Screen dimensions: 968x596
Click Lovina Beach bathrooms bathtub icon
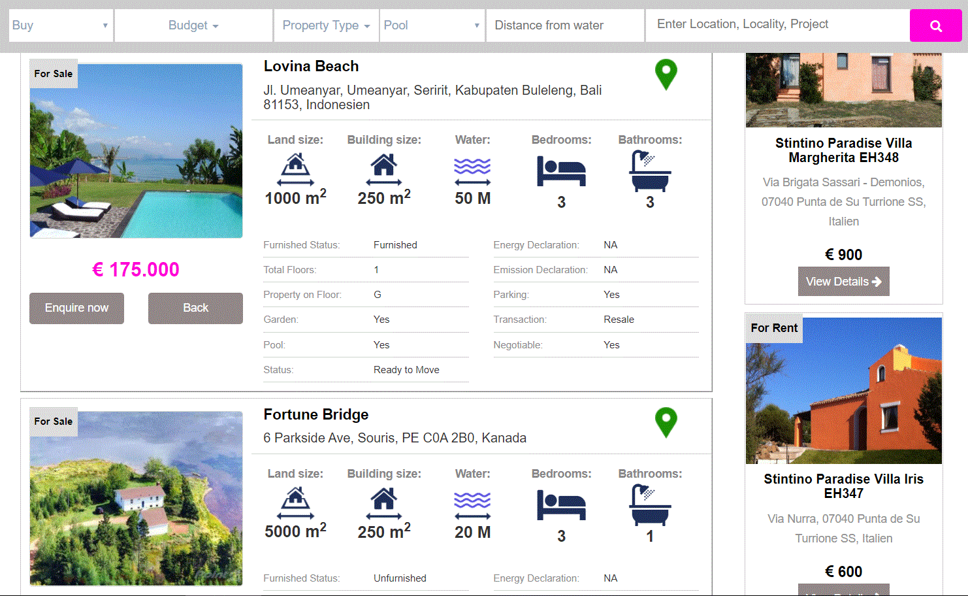650,171
